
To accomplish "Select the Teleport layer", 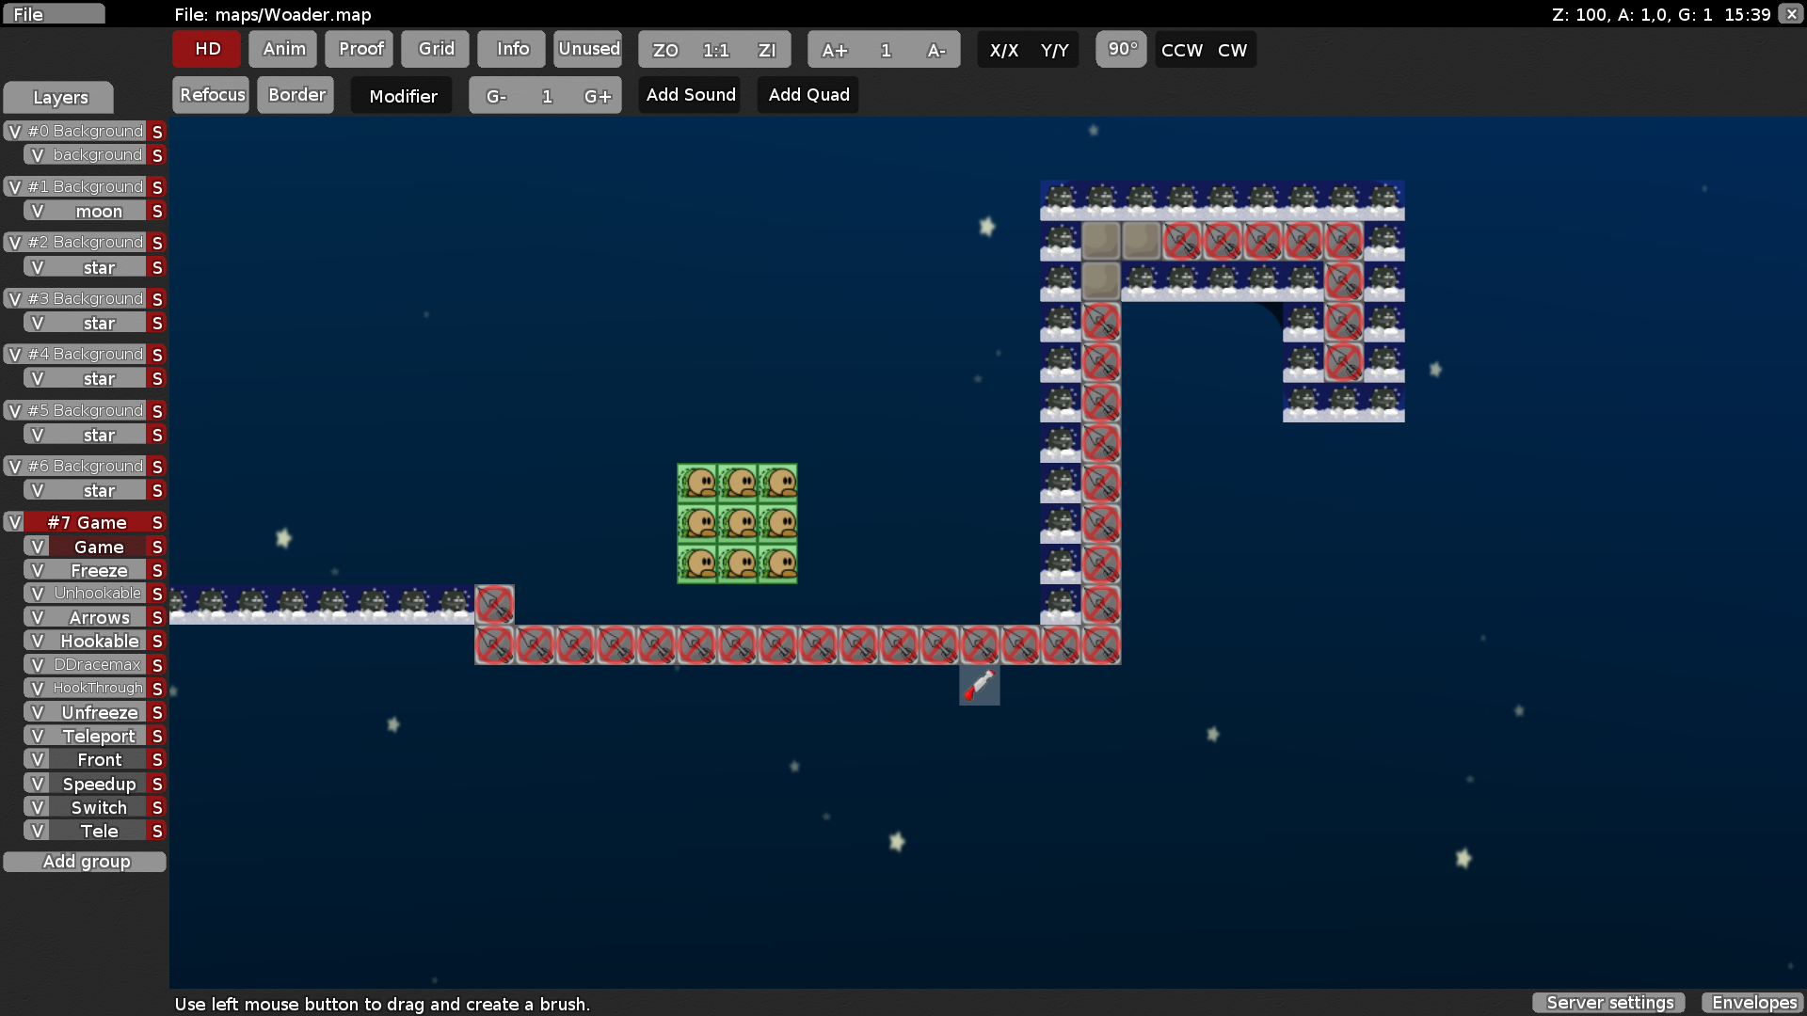I will pyautogui.click(x=98, y=736).
